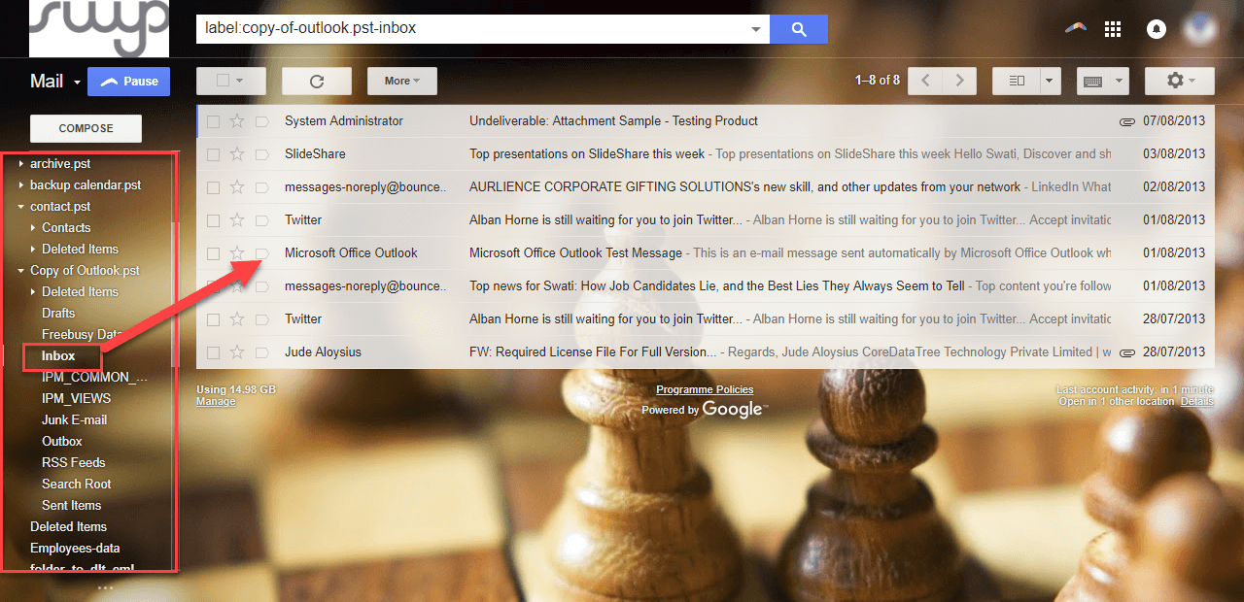The width and height of the screenshot is (1244, 602).
Task: Select the SlideShare email checkbox
Action: [213, 154]
